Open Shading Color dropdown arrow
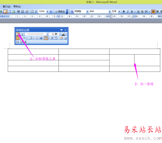162x143 pixels. (27, 38)
